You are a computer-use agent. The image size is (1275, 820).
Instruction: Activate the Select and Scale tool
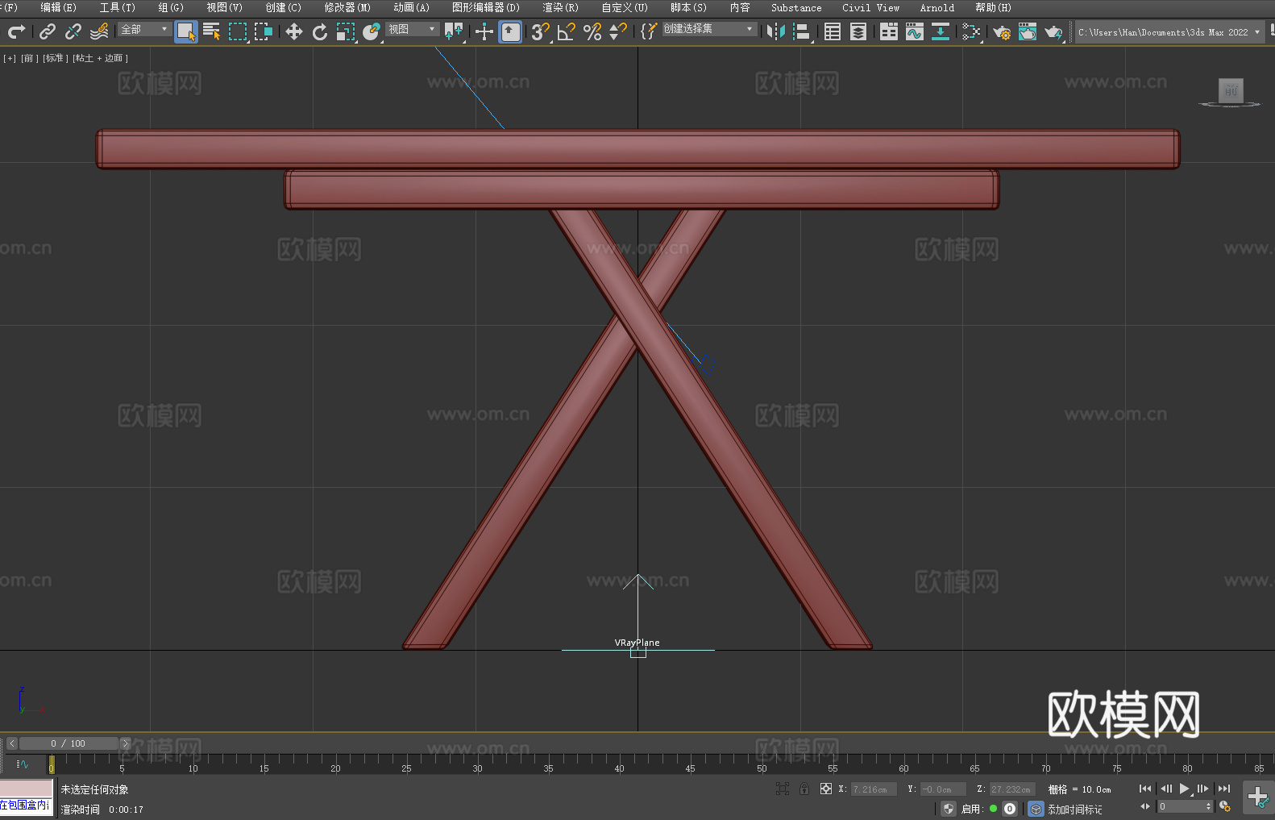point(346,31)
